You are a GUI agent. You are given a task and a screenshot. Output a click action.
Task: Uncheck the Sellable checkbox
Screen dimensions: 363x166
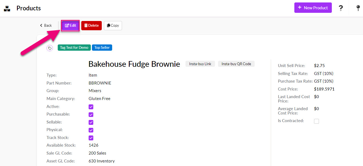(91, 122)
